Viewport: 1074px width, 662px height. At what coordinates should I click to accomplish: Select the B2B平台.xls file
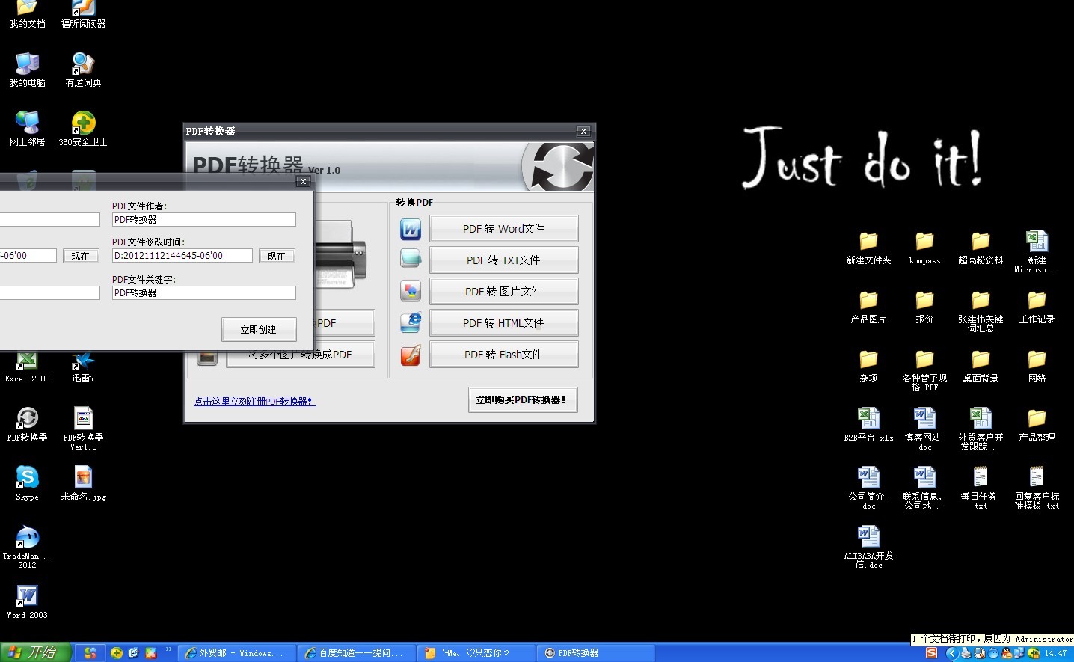tap(868, 425)
